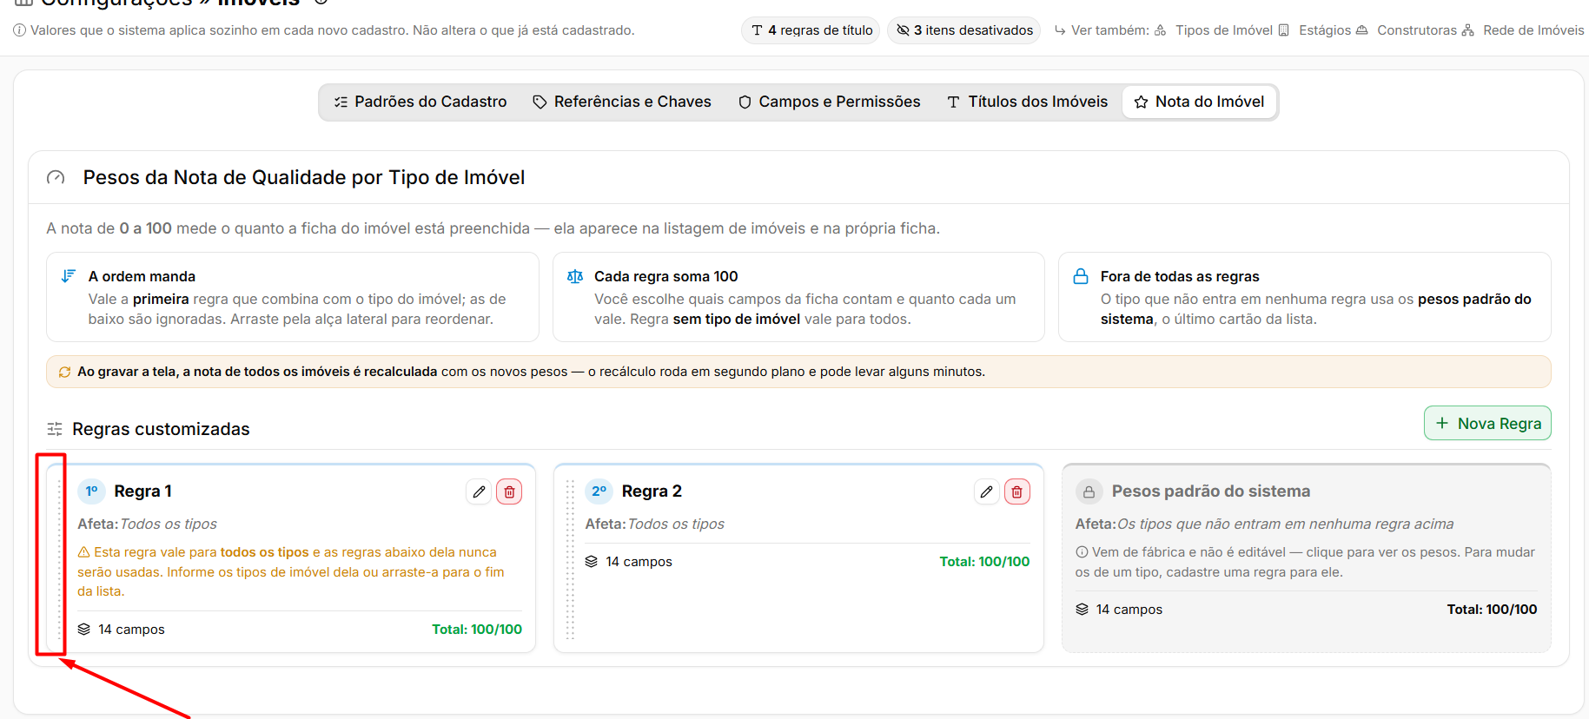Click the info icon before Vem de fábrica text

pos(1082,552)
